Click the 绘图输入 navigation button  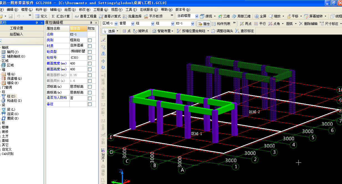[x=17, y=34]
